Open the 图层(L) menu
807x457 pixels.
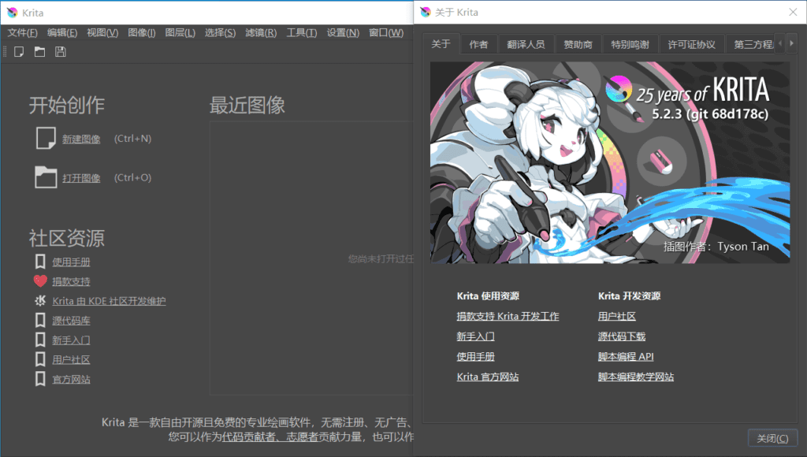pyautogui.click(x=180, y=33)
